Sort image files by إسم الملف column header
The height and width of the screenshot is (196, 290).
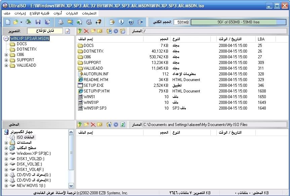point(110,39)
